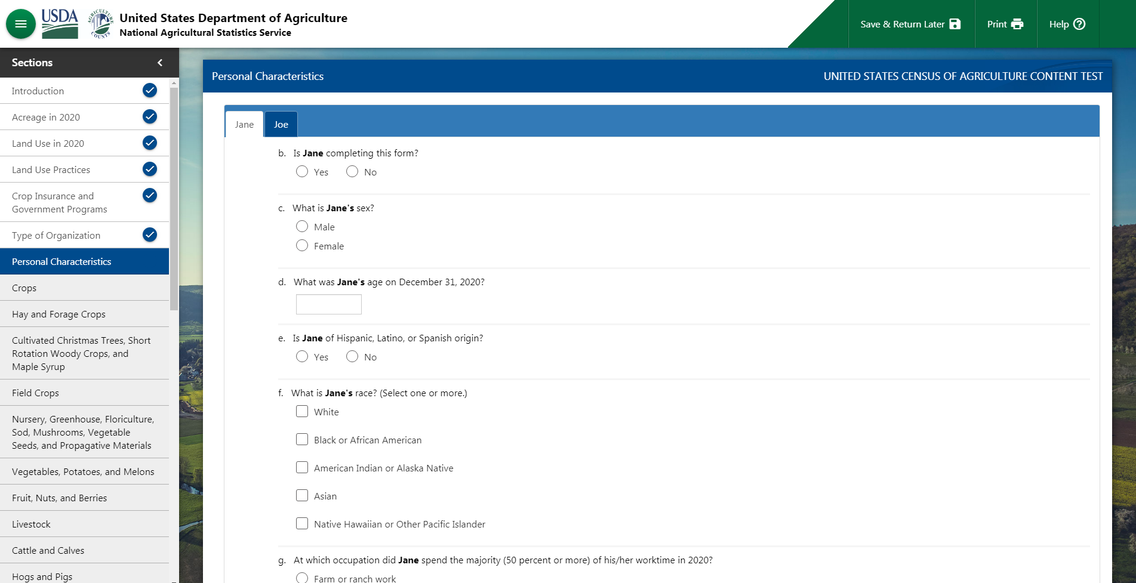Click the sidebar vertical scrollbar thumb

(174, 199)
